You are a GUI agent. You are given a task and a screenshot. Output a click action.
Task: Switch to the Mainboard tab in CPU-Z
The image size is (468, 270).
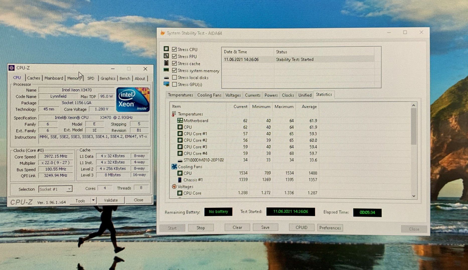[54, 78]
